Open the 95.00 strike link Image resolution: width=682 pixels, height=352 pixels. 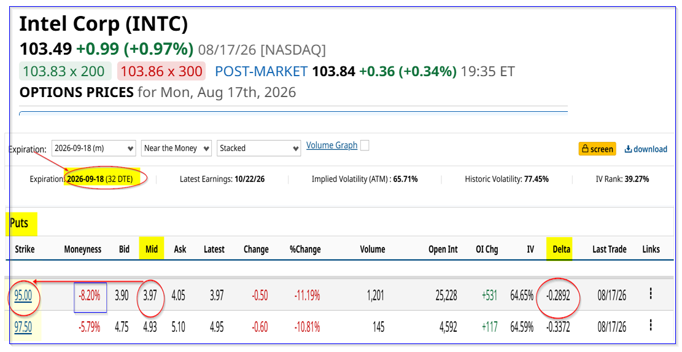click(x=23, y=296)
